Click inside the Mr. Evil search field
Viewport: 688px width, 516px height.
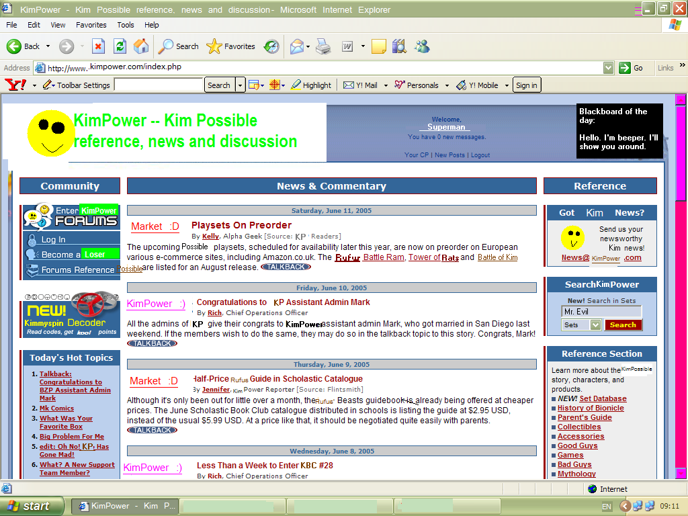(x=601, y=311)
